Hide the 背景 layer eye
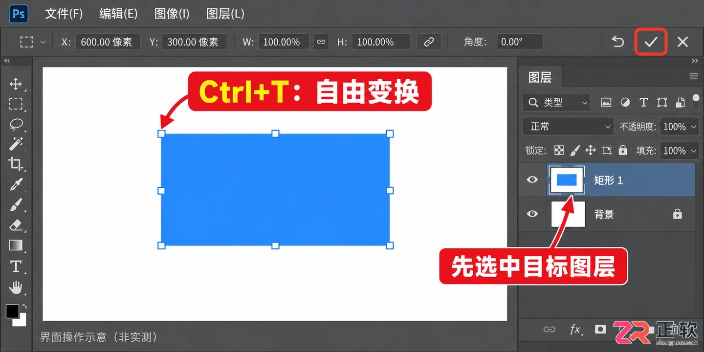The image size is (704, 352). point(532,214)
